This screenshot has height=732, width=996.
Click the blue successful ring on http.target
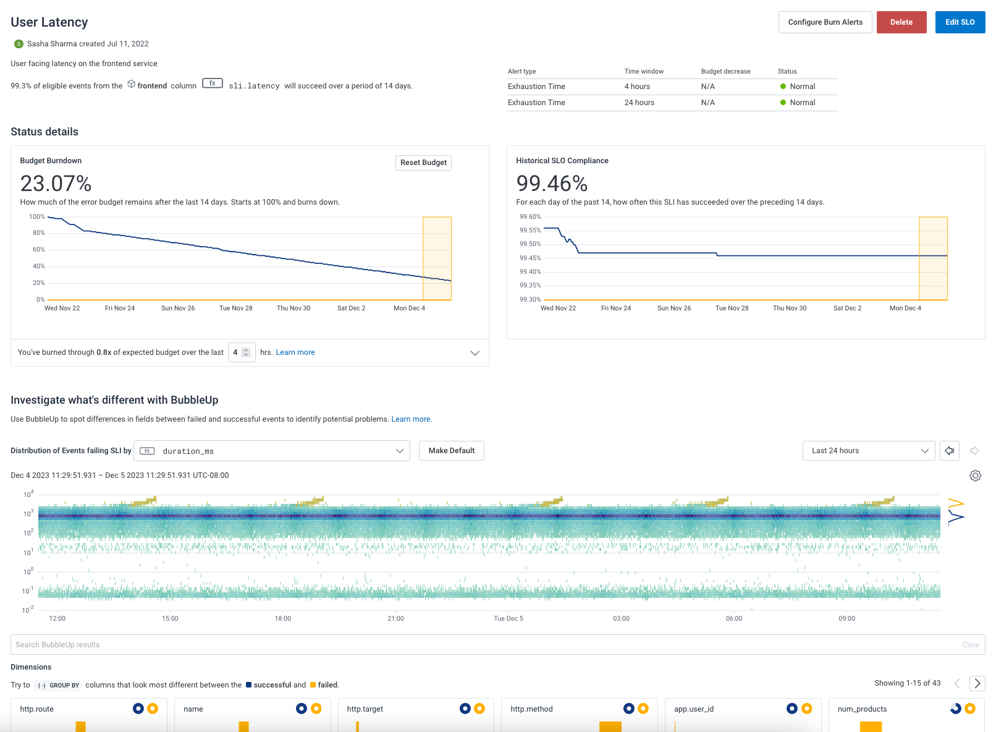pos(465,709)
